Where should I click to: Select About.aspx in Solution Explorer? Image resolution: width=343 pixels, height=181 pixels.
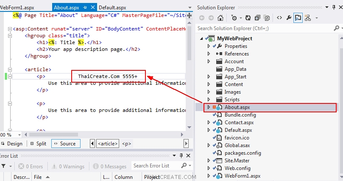click(237, 107)
